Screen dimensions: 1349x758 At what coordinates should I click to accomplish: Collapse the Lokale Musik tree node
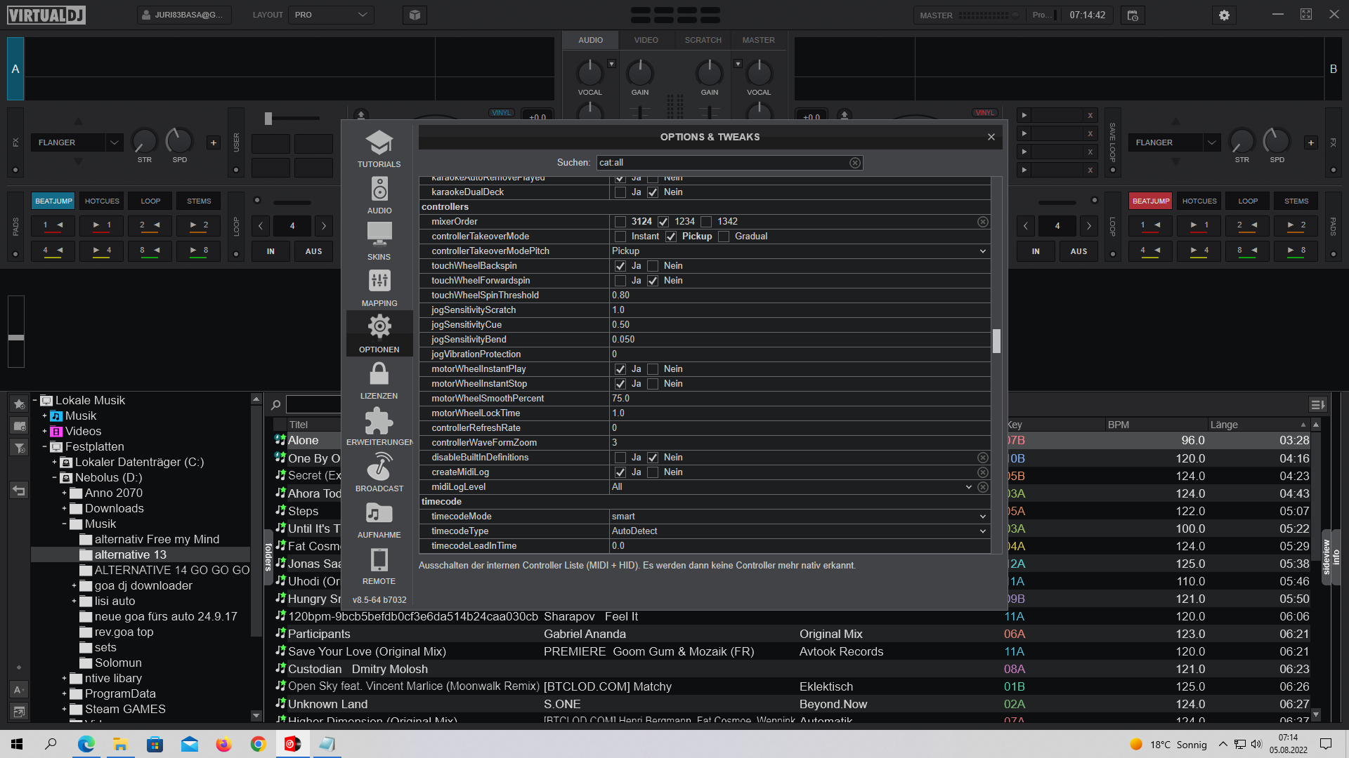tap(34, 401)
